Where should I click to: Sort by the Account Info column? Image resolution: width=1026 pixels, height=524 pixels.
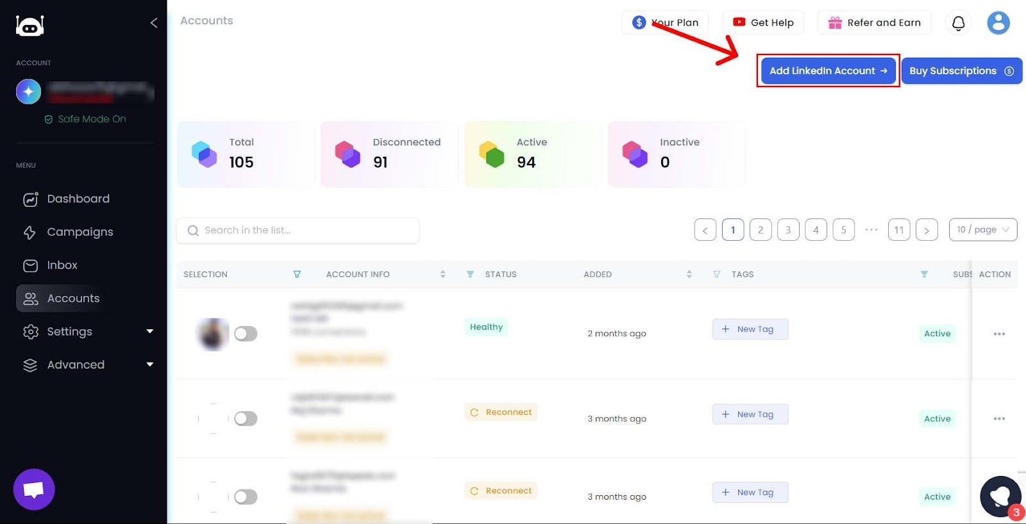click(442, 274)
